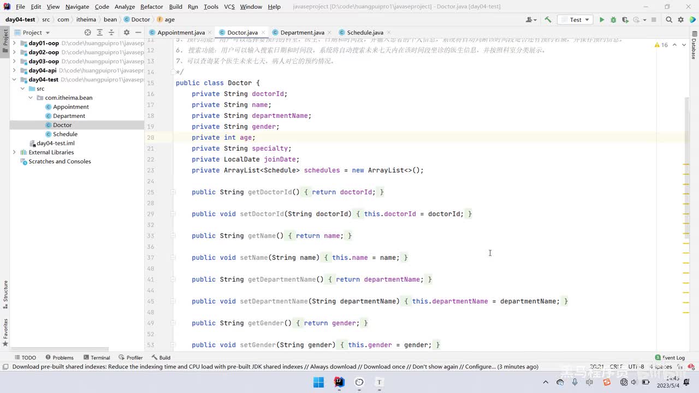Toggle the Terminal tool window

click(x=96, y=358)
